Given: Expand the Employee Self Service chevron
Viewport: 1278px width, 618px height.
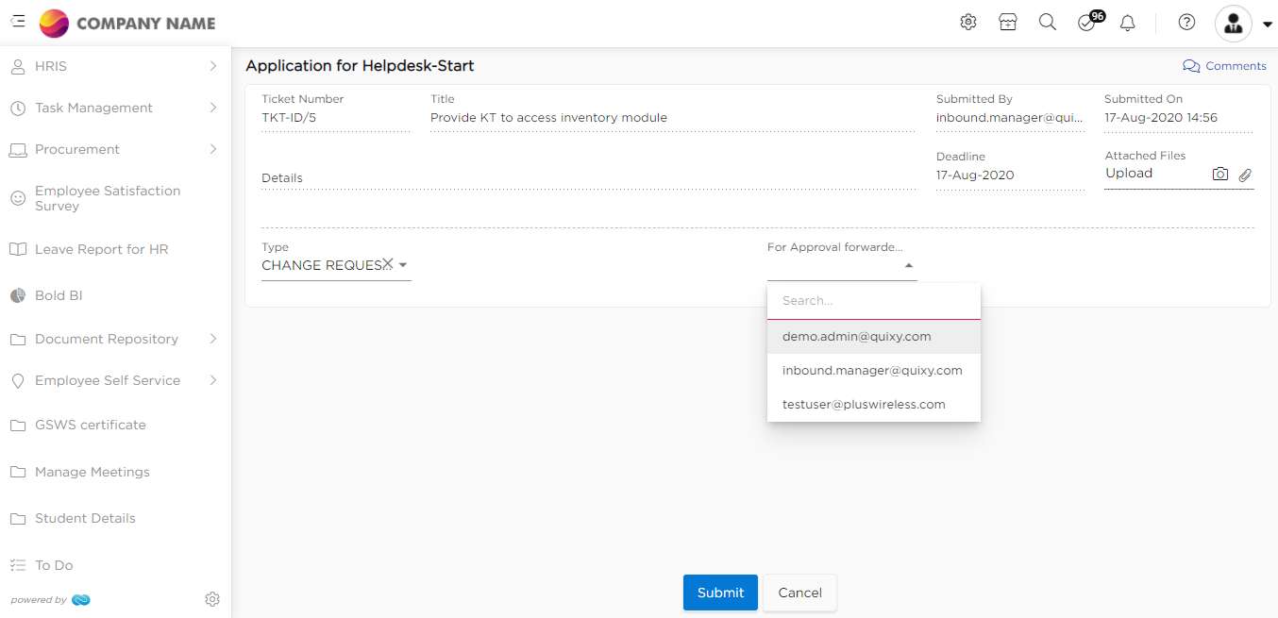Looking at the screenshot, I should (213, 380).
